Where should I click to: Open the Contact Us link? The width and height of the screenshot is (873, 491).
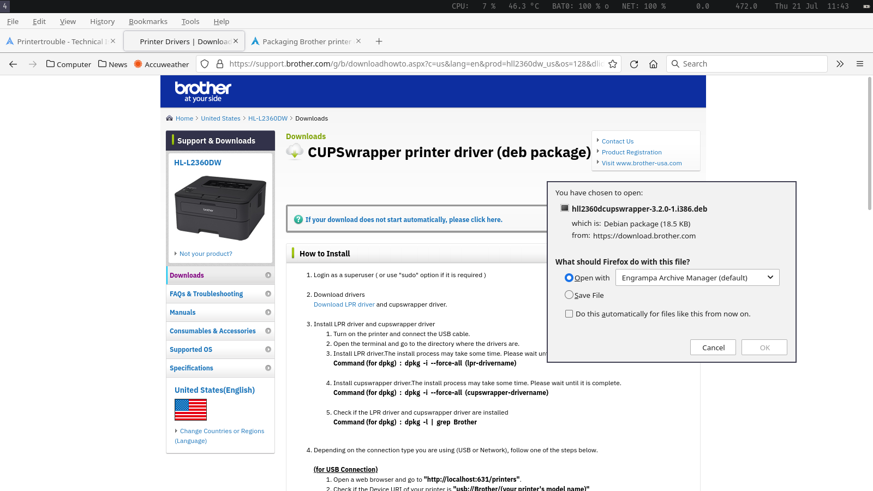618,141
